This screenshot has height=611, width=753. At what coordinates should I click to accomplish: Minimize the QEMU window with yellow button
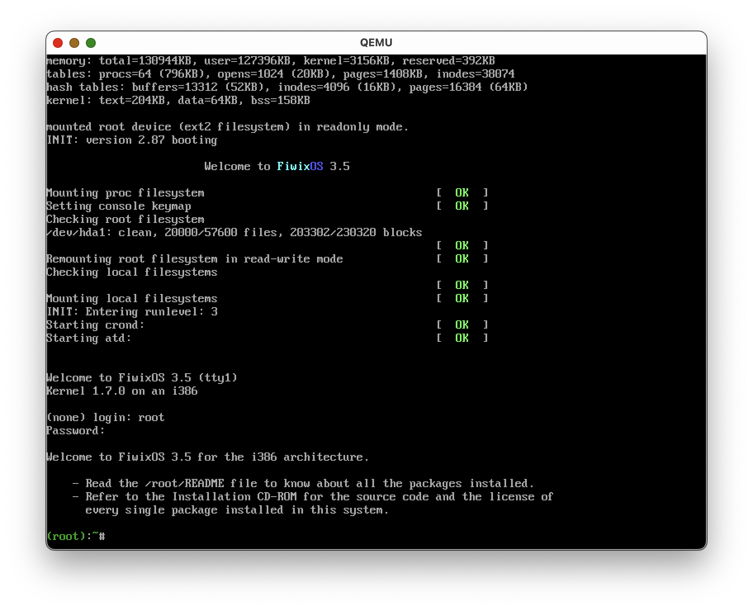[74, 43]
